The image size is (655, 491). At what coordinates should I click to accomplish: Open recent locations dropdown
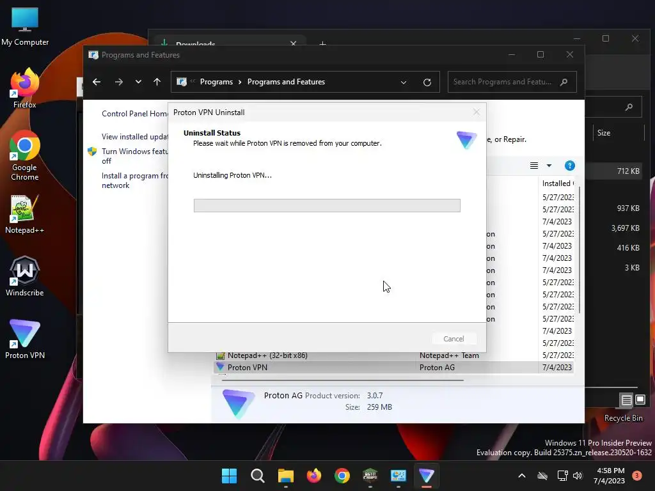click(138, 82)
